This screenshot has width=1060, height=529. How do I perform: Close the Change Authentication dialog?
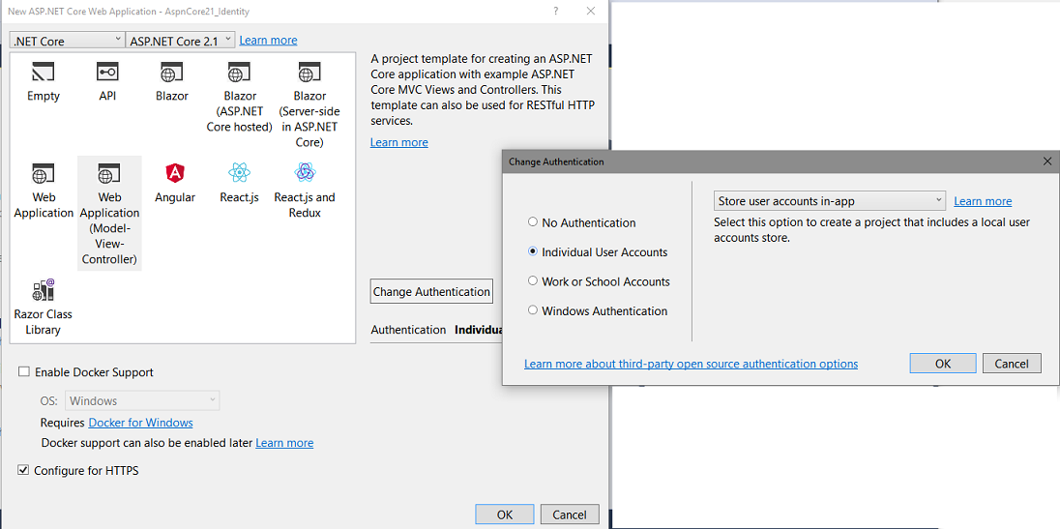1047,162
